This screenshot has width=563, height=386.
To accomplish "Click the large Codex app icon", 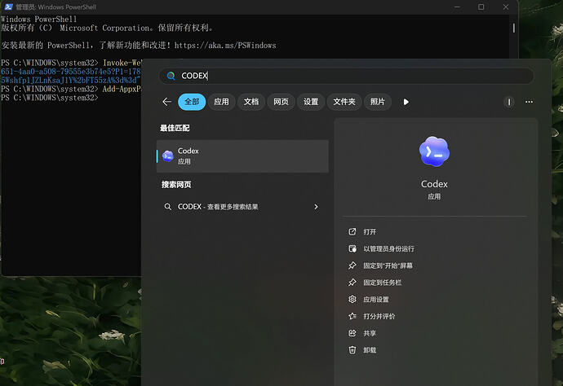I will click(434, 151).
